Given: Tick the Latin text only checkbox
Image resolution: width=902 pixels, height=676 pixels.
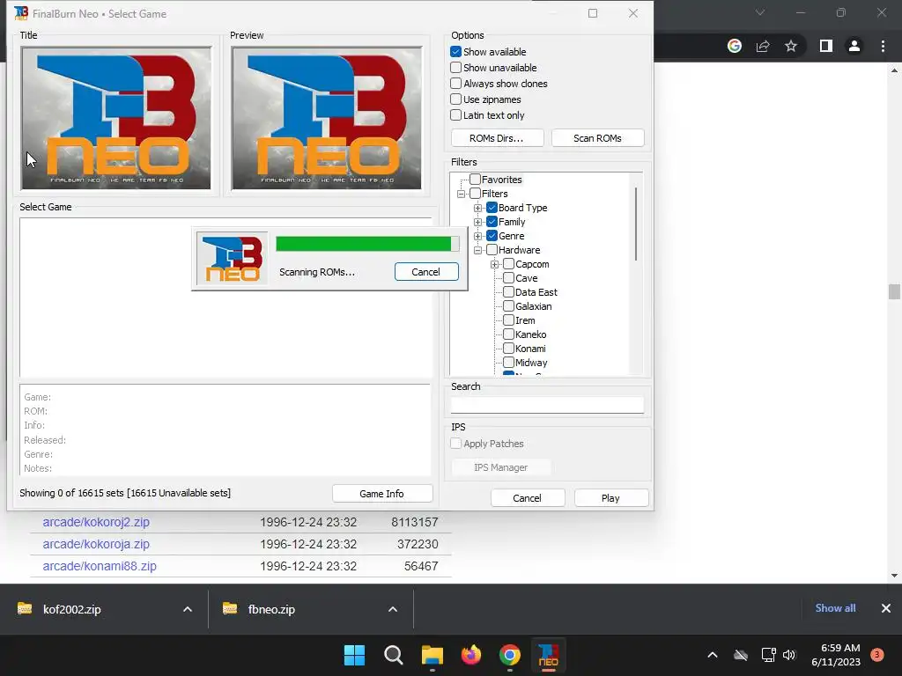Looking at the screenshot, I should [x=455, y=115].
